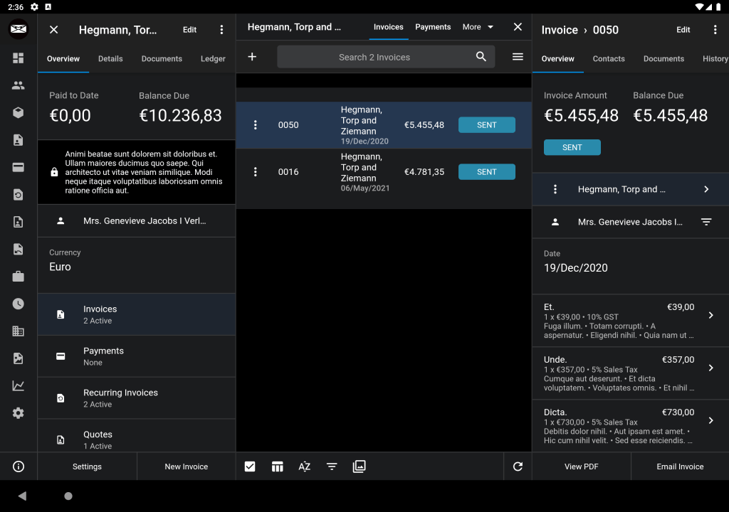
Task: Toggle the hamburger menu beside search
Action: pyautogui.click(x=518, y=57)
